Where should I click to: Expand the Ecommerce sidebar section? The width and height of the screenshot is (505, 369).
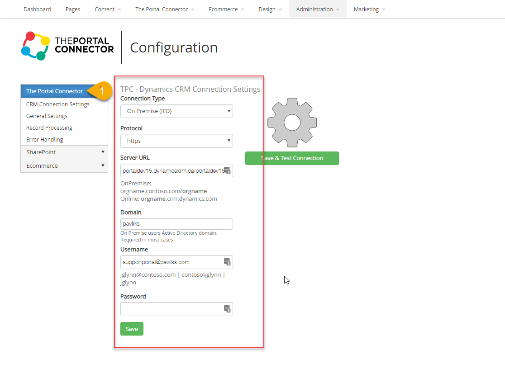tap(64, 166)
